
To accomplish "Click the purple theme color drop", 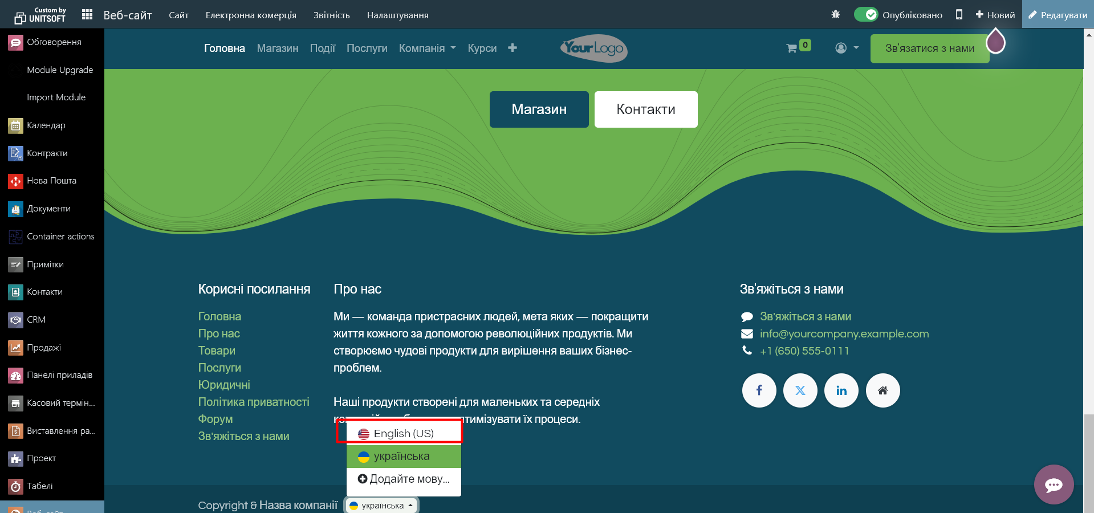I will click(x=995, y=41).
